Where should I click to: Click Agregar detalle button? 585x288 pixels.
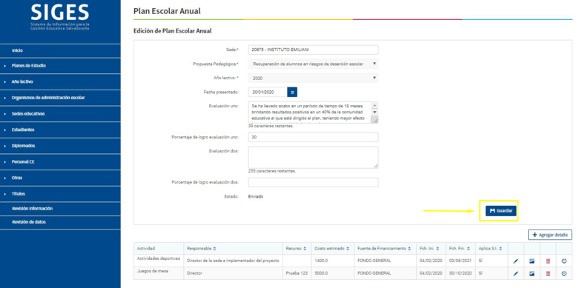coord(550,235)
